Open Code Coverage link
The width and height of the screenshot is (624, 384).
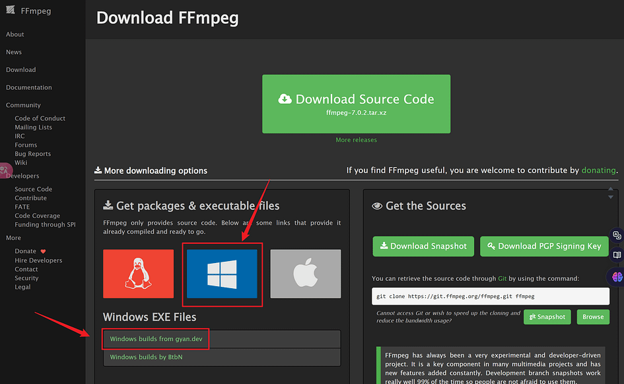[38, 215]
